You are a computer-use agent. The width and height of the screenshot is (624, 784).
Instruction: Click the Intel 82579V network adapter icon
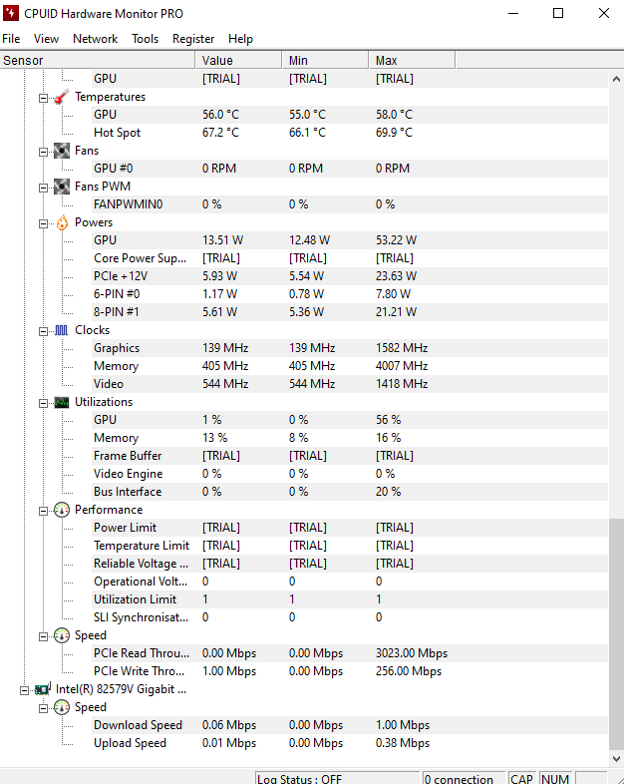point(43,689)
